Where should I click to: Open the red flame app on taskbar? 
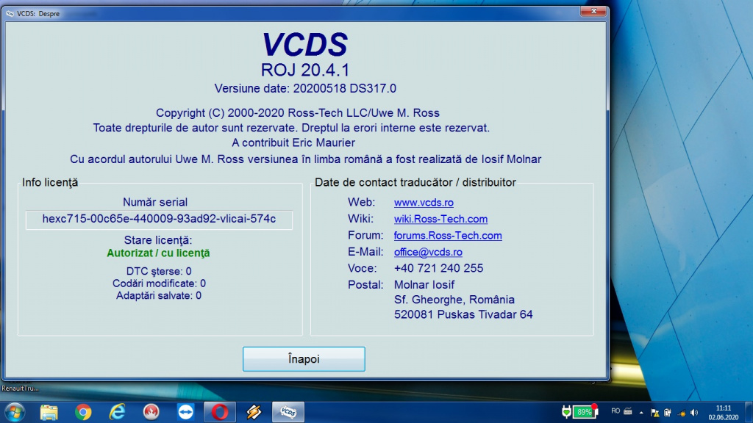(151, 412)
